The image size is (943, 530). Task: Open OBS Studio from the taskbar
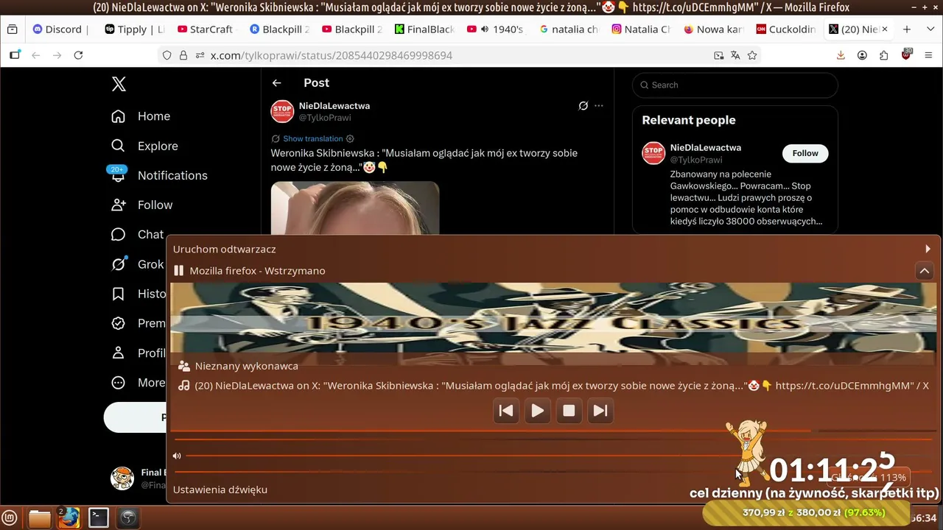[128, 518]
